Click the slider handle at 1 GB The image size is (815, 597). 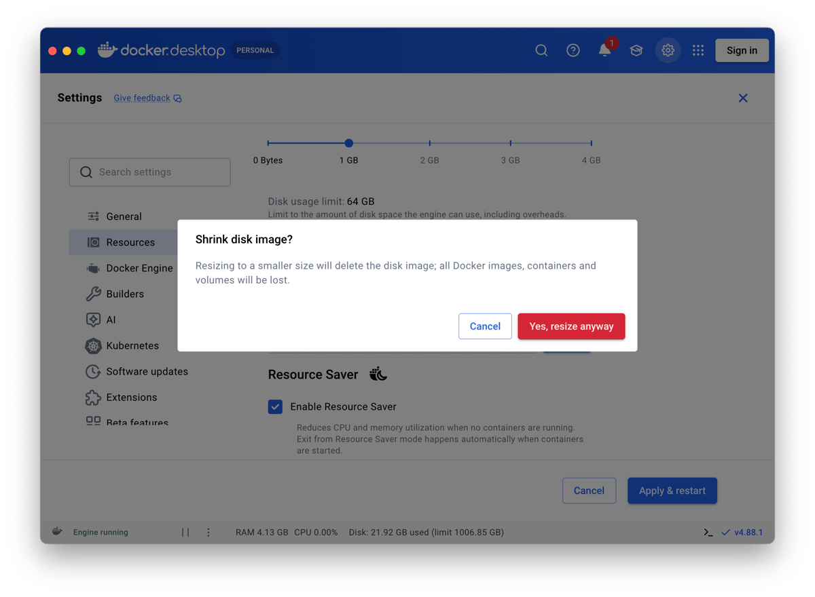(x=348, y=143)
